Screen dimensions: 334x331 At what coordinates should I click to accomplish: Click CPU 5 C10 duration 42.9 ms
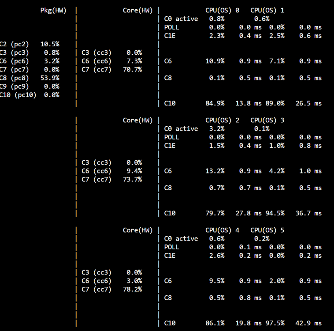pyautogui.click(x=308, y=323)
